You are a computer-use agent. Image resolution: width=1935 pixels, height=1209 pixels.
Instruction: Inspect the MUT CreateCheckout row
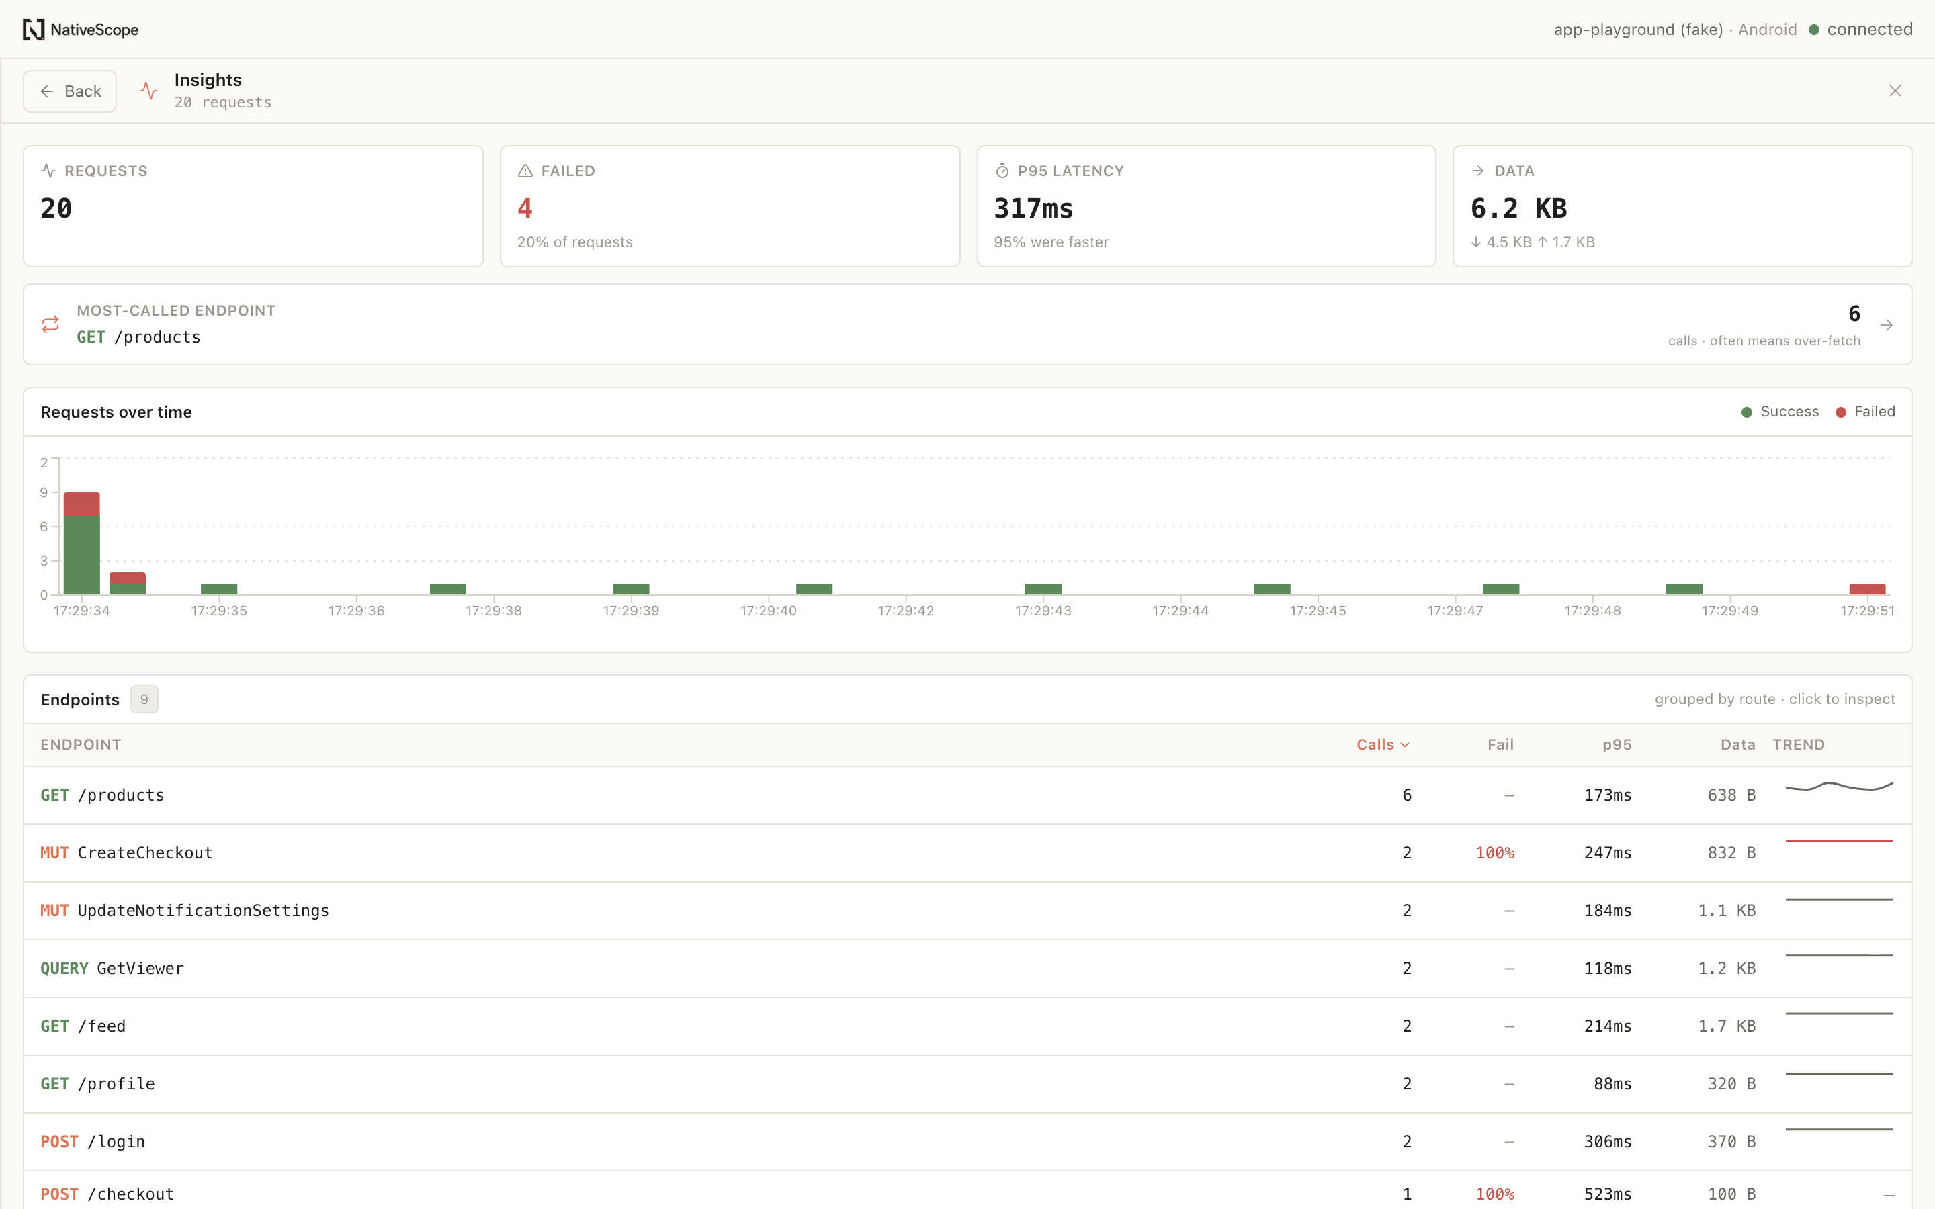click(967, 853)
